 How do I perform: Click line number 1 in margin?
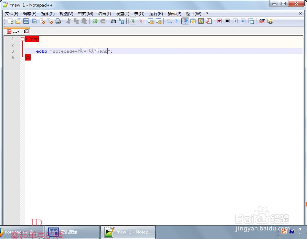pos(12,39)
